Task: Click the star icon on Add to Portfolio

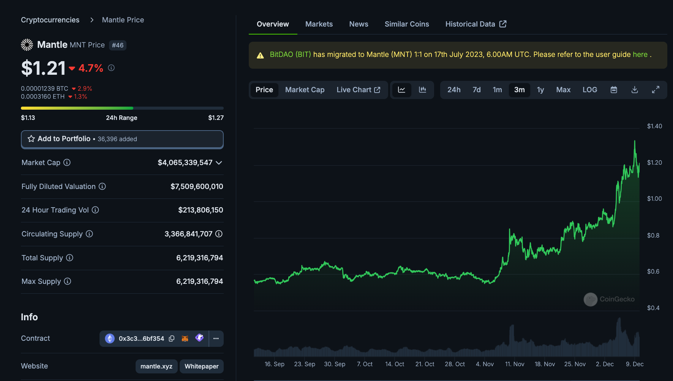Action: click(x=31, y=139)
